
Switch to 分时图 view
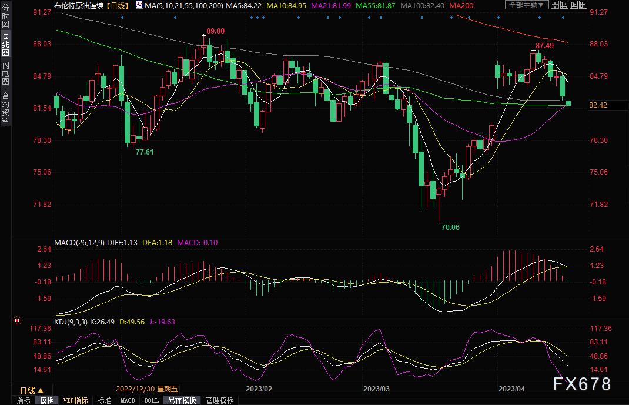click(x=6, y=16)
